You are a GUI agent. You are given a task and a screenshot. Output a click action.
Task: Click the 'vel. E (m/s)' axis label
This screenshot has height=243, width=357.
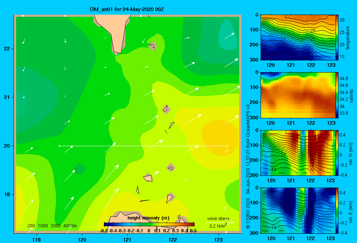pos(351,212)
